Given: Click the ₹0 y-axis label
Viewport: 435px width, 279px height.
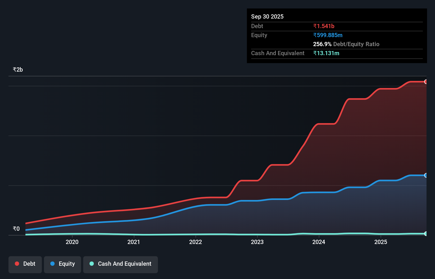Looking at the screenshot, I should [x=16, y=229].
